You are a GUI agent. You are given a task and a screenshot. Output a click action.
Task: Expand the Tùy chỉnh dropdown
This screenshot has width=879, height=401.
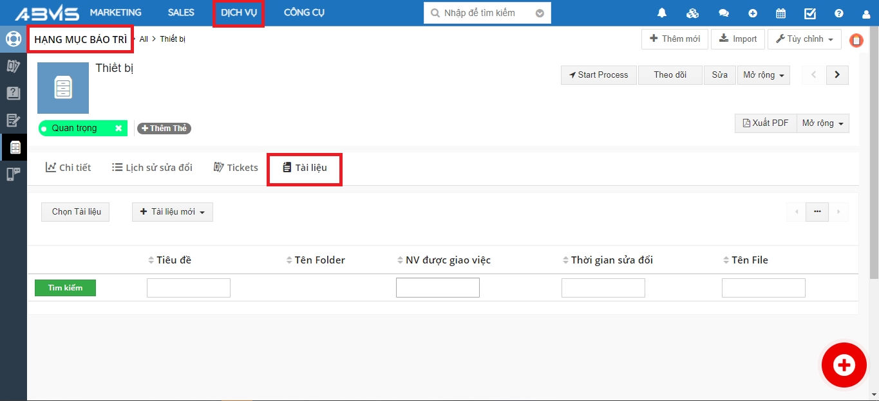[804, 39]
